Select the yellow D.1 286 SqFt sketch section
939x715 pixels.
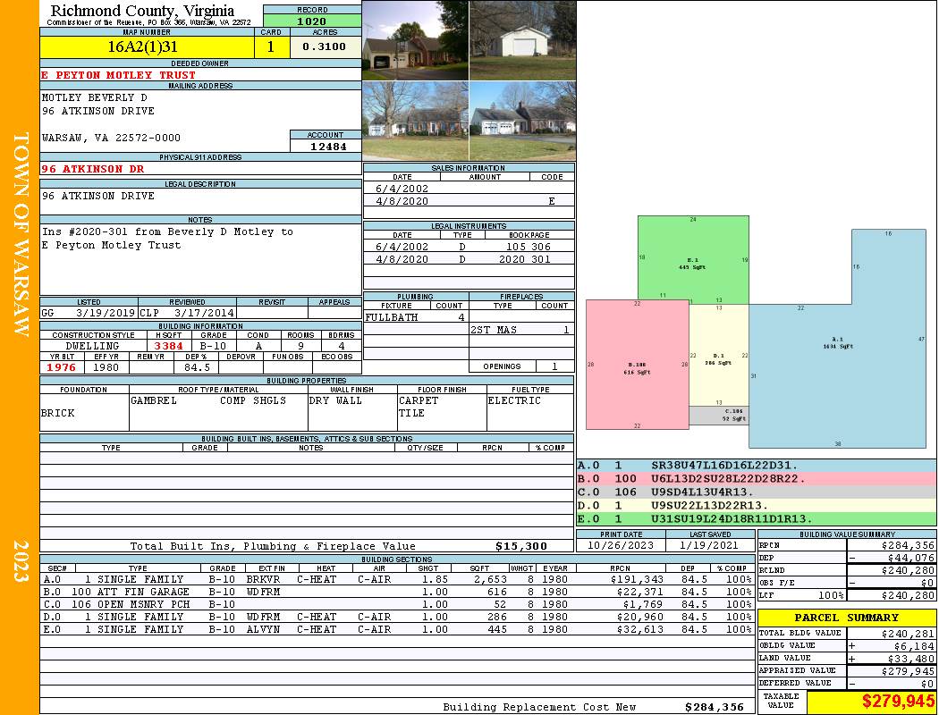pos(719,356)
